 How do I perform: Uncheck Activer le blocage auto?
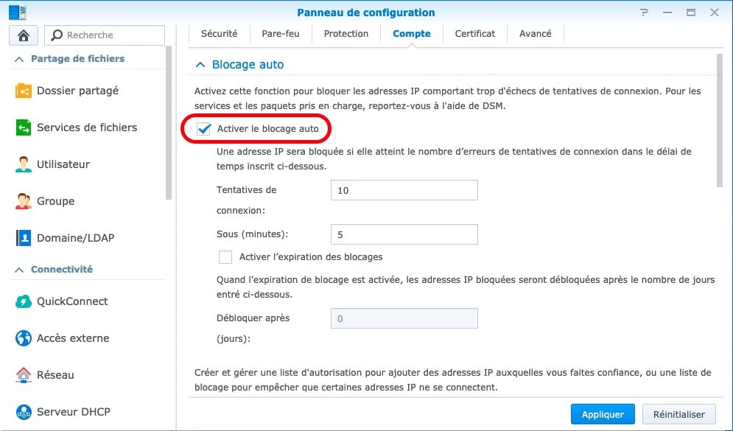204,128
